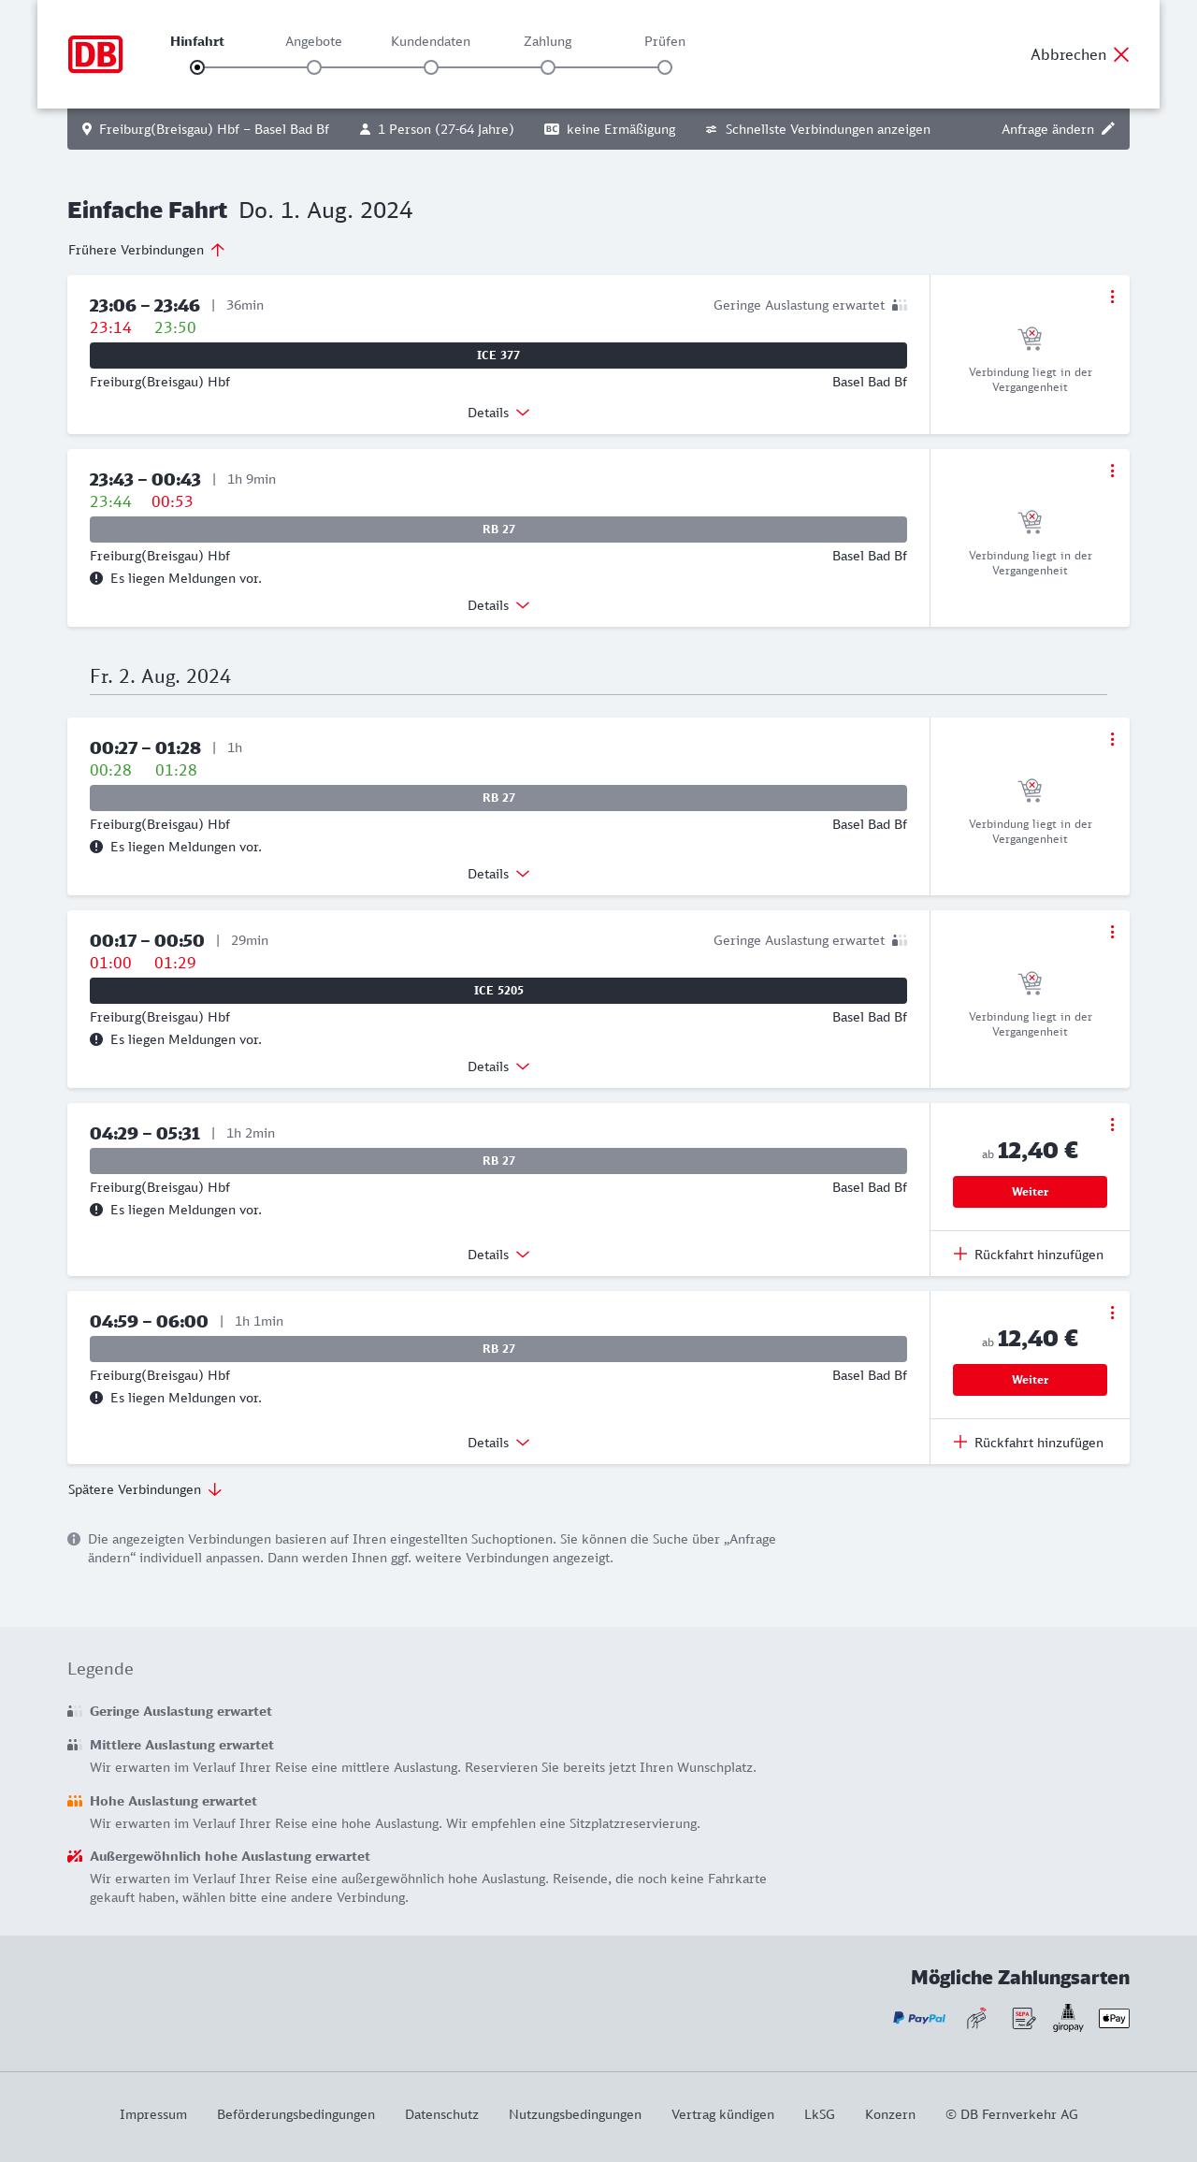Open three-dot menu for 04:29 RB 27 connection
Viewport: 1197px width, 2162px height.
point(1112,1125)
